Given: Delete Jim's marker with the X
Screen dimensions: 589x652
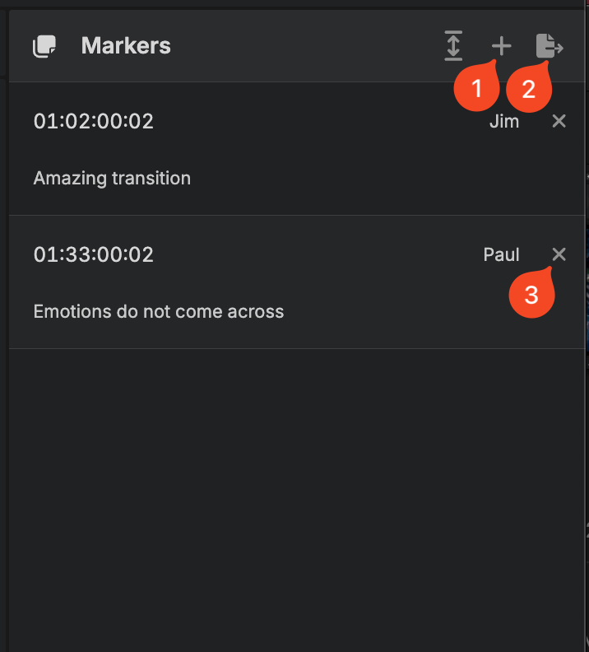Looking at the screenshot, I should pyautogui.click(x=559, y=122).
